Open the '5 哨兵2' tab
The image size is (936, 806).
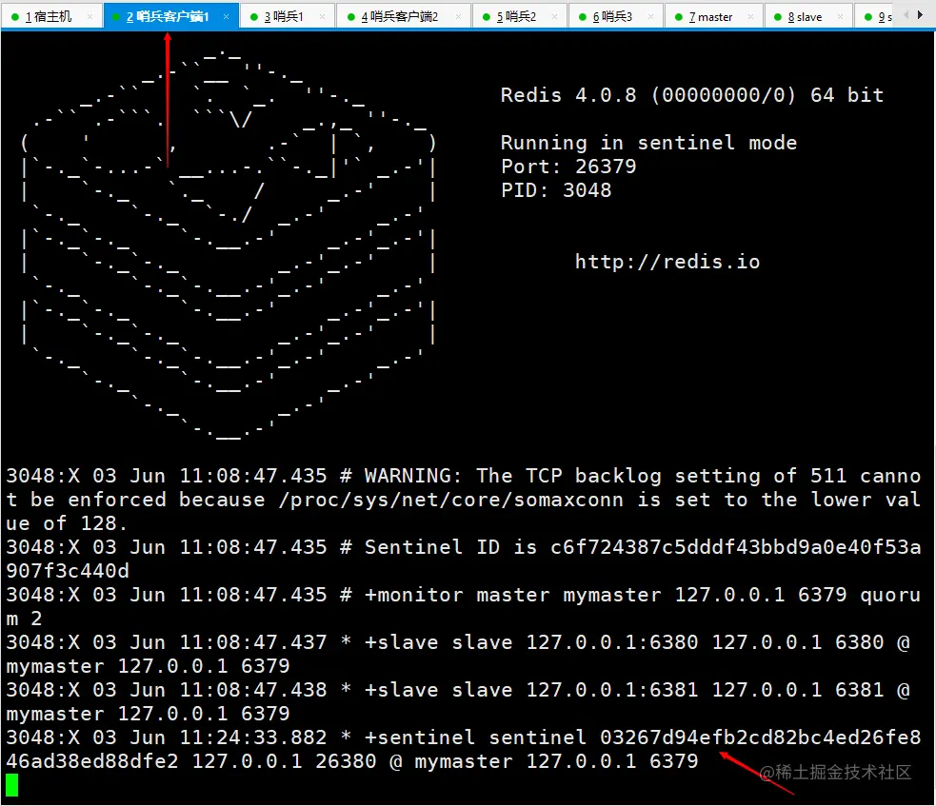click(x=519, y=17)
